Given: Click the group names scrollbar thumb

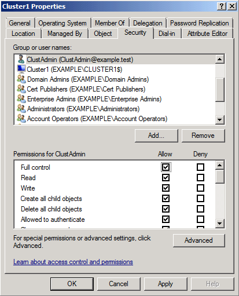Looking at the screenshot, I should pos(220,90).
